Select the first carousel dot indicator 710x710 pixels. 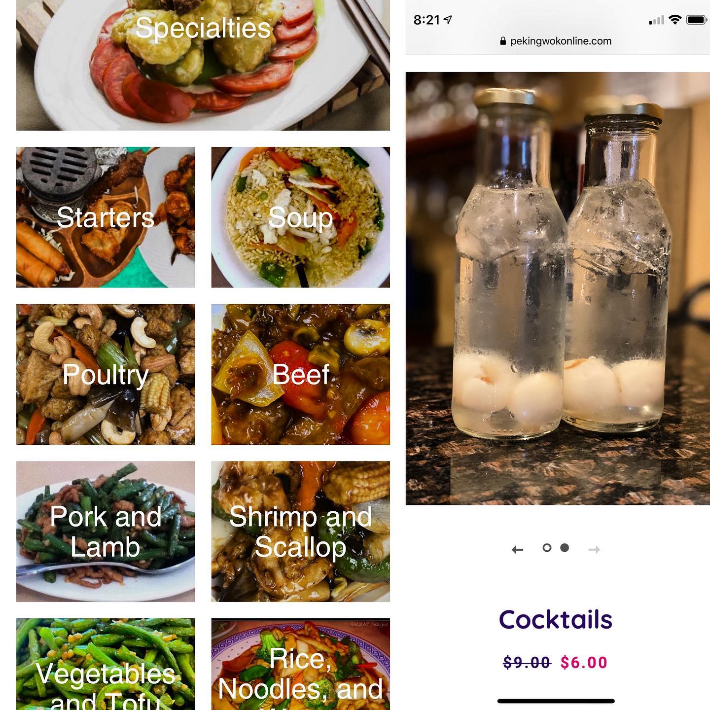[x=547, y=548]
